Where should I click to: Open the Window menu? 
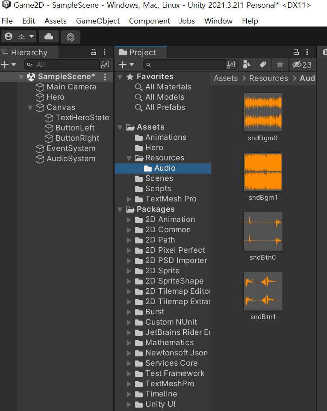click(x=218, y=21)
